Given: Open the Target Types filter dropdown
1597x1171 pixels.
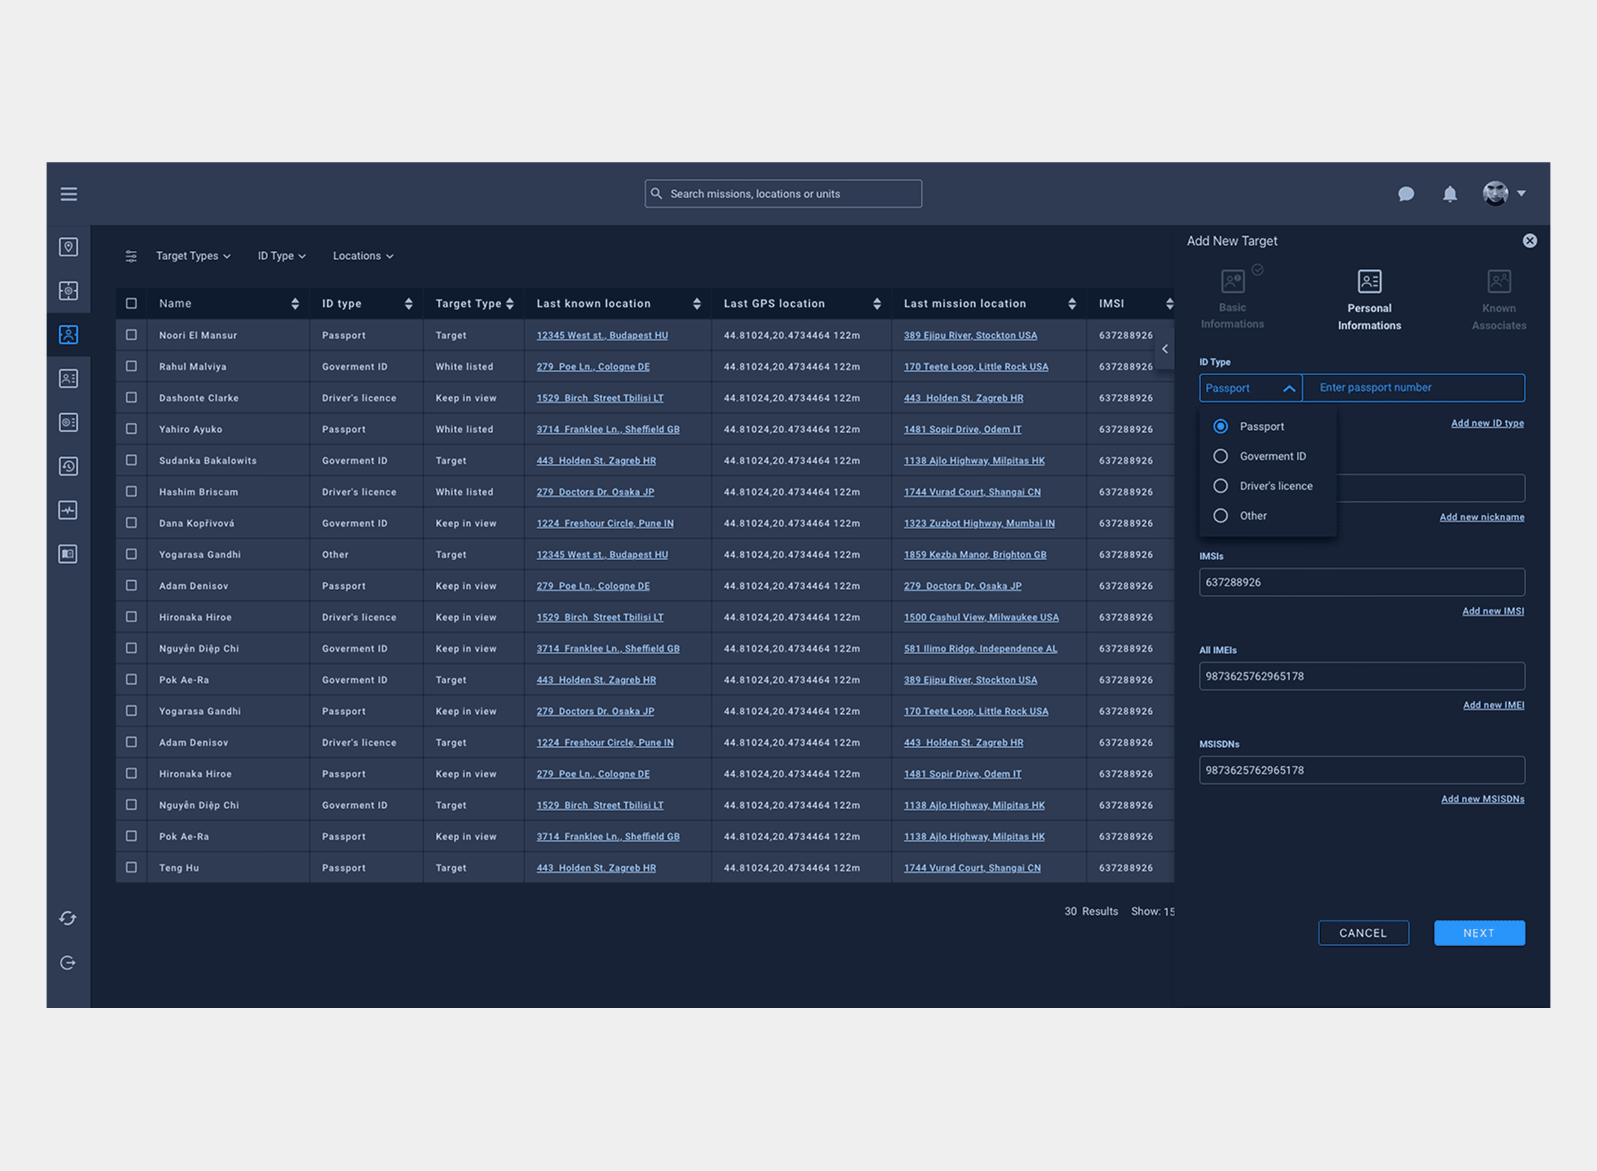Looking at the screenshot, I should (x=194, y=256).
